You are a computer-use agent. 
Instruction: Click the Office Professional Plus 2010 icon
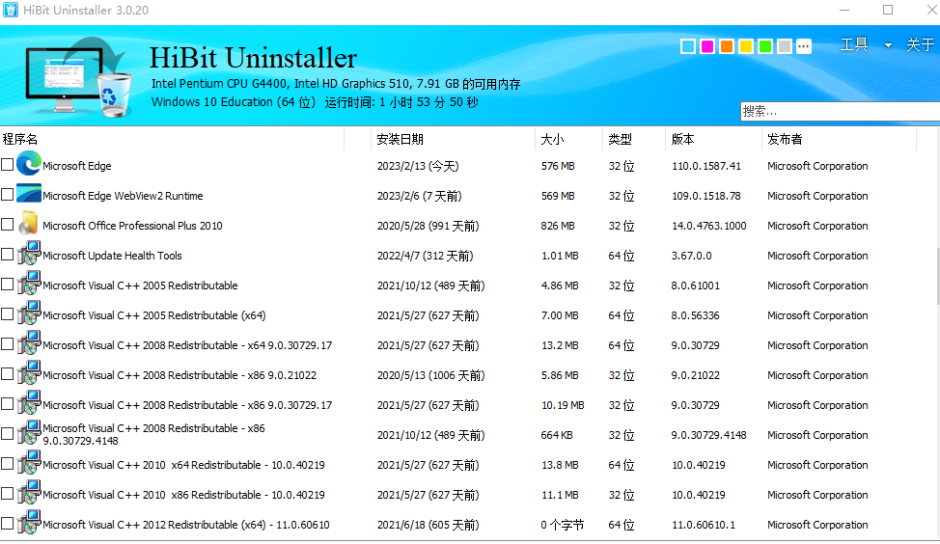[x=29, y=224]
